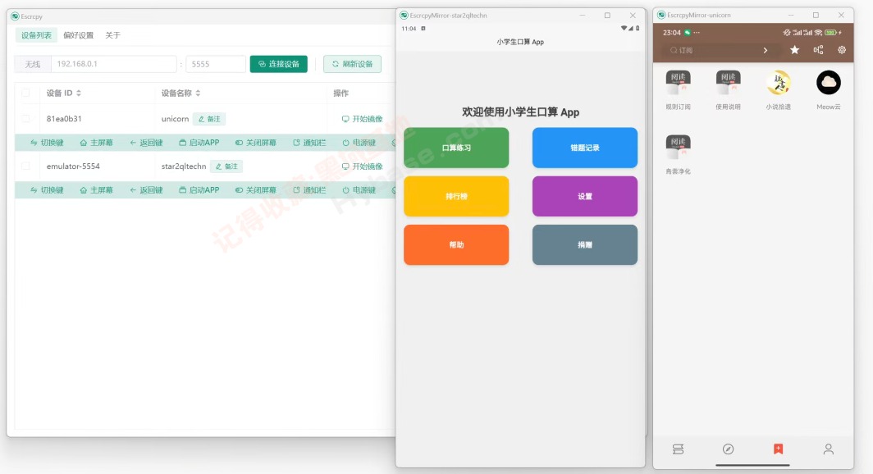873x474 pixels.
Task: Open the profile icon in the reading app
Action: click(828, 449)
